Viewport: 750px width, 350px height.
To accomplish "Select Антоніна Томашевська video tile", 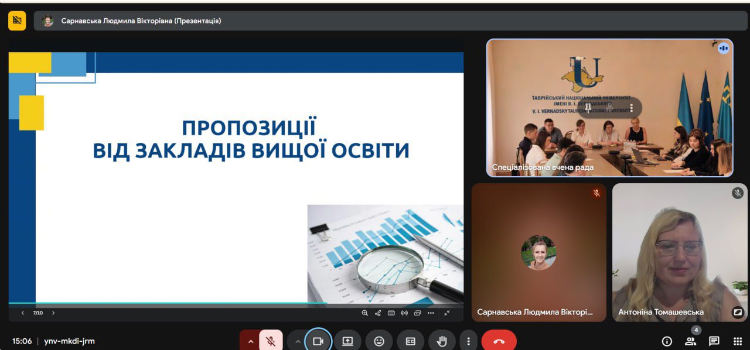I will [680, 252].
